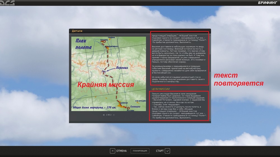
Task: Click the СТАРТ label to begin mission
Action: [160, 151]
